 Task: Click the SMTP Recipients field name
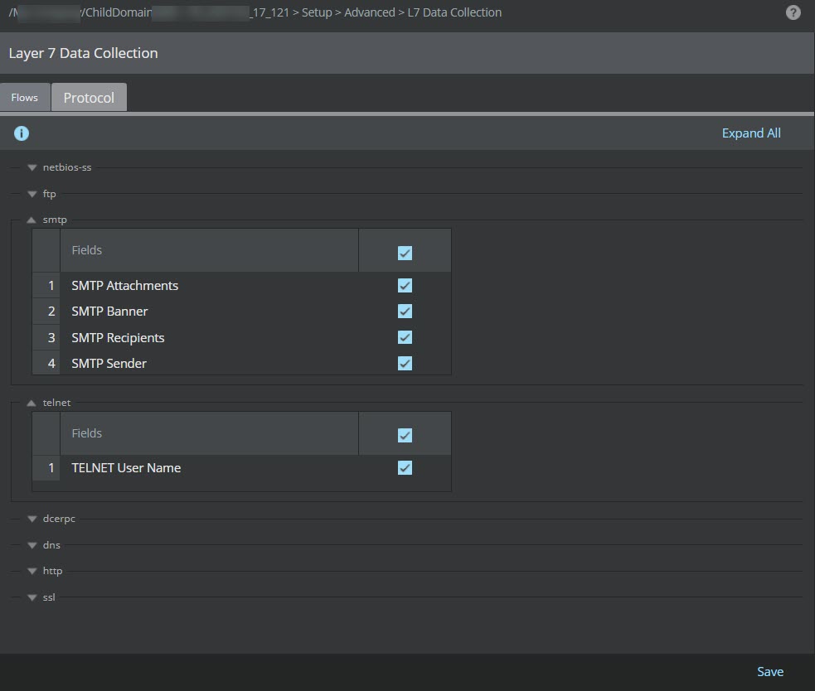(118, 338)
